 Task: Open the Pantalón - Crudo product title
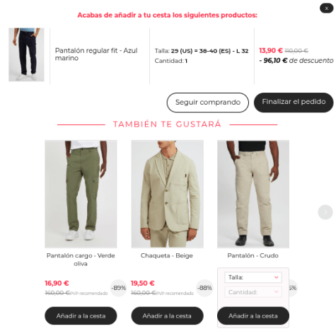[x=253, y=255]
